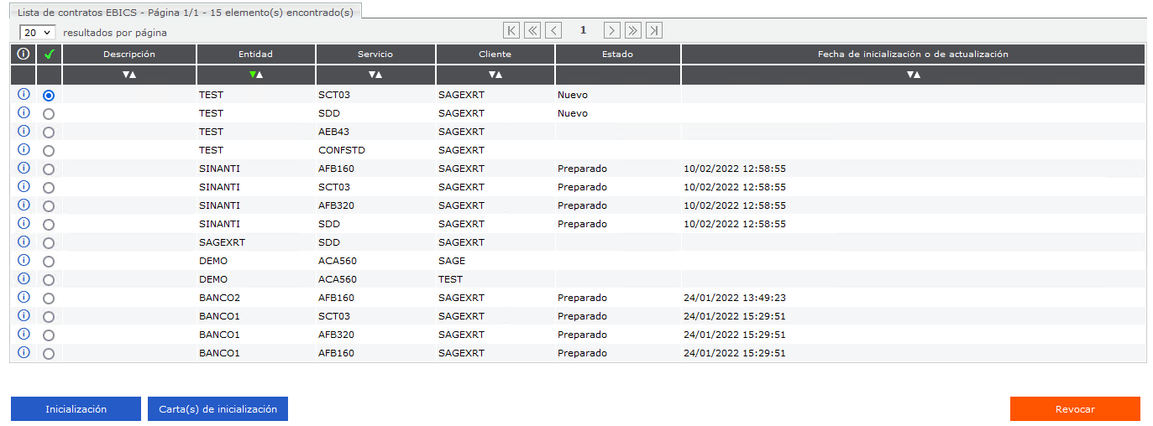Click the next page arrow
This screenshot has height=426, width=1153.
coord(612,31)
